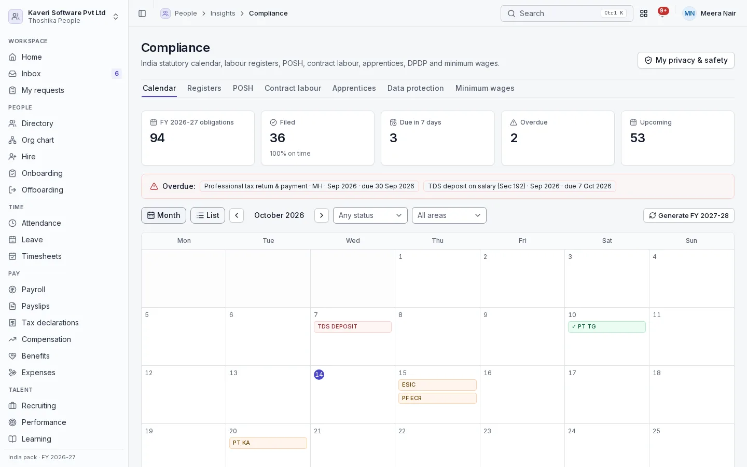Open the ESIC event on the 15th
This screenshot has width=747, height=467.
click(x=437, y=385)
